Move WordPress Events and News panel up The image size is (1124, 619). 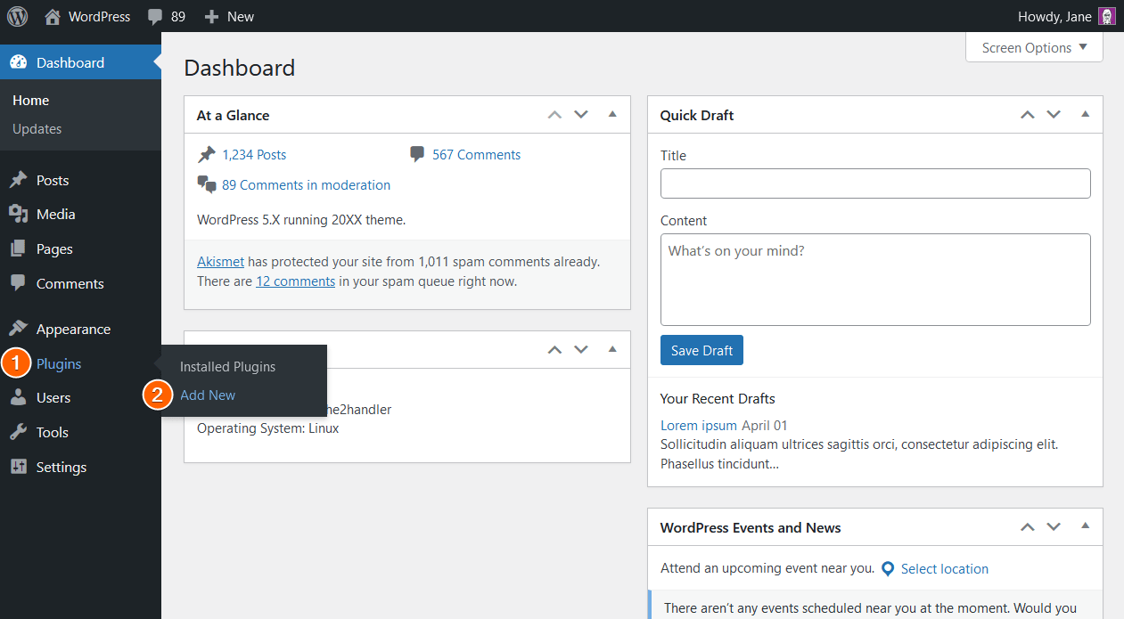click(1028, 527)
